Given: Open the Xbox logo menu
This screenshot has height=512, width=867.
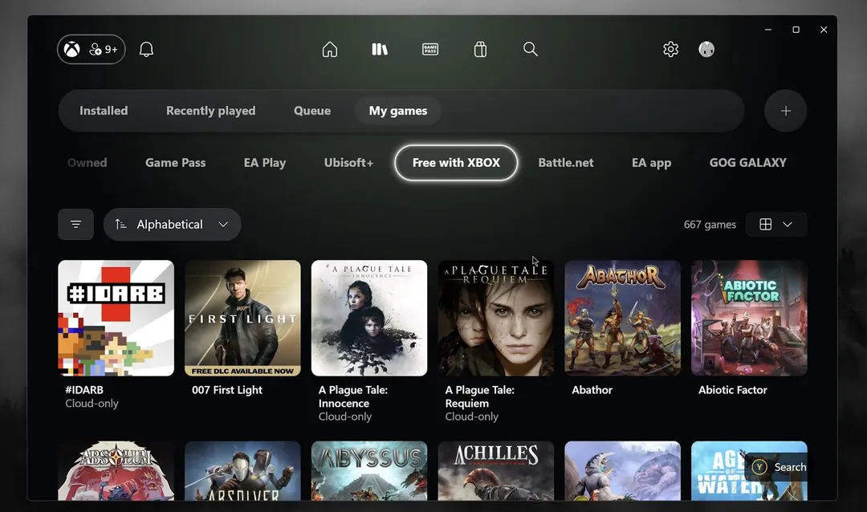Looking at the screenshot, I should coord(72,50).
